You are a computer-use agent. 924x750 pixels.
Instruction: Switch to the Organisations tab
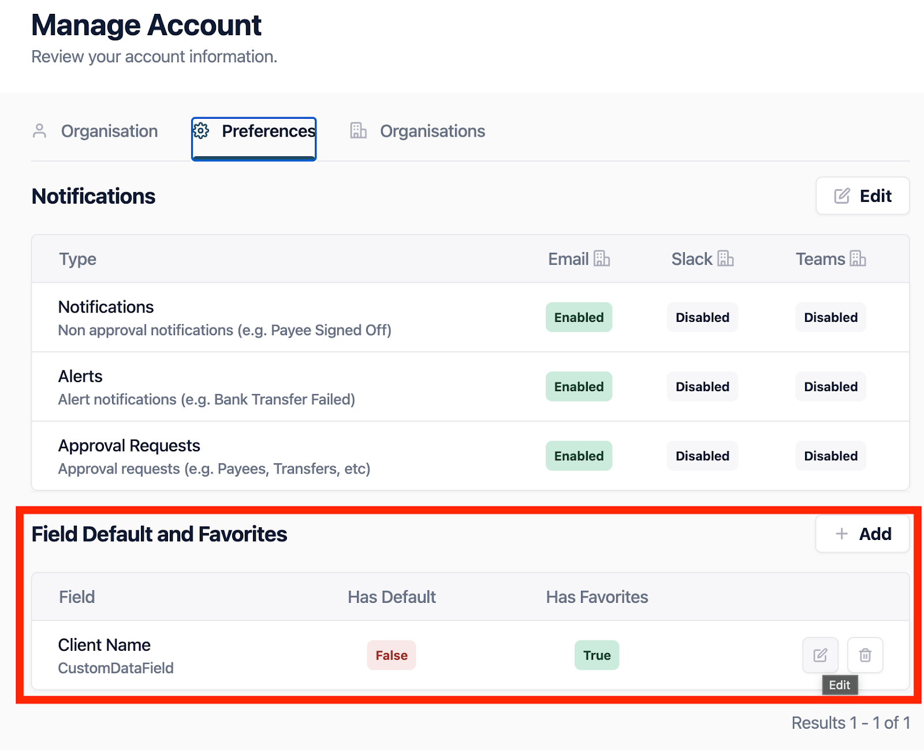coord(432,132)
